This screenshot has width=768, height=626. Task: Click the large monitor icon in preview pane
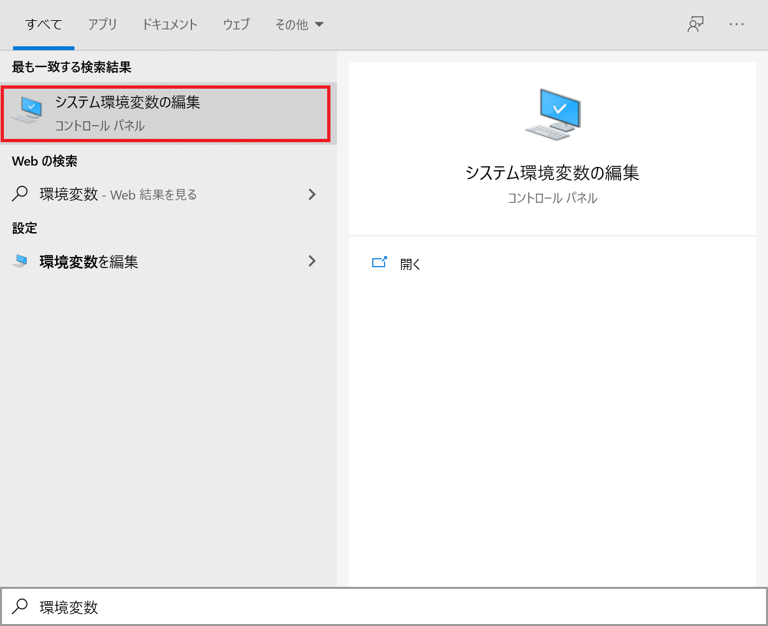[x=552, y=113]
